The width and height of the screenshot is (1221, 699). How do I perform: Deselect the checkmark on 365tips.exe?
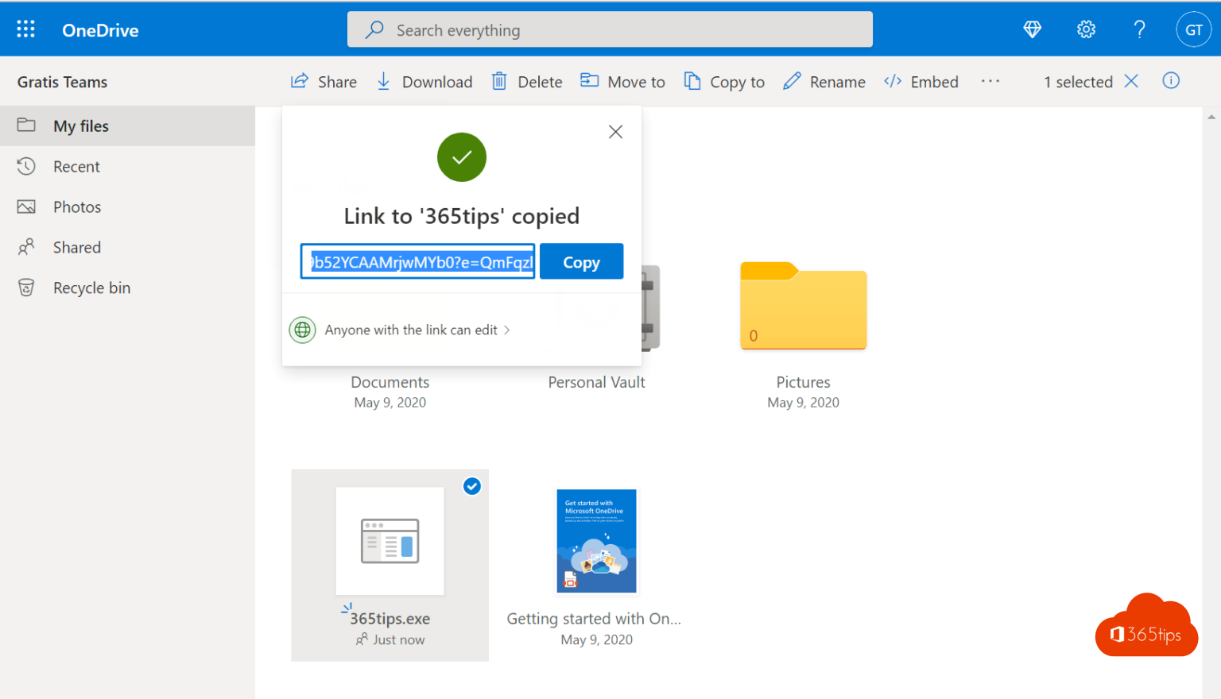pos(472,486)
